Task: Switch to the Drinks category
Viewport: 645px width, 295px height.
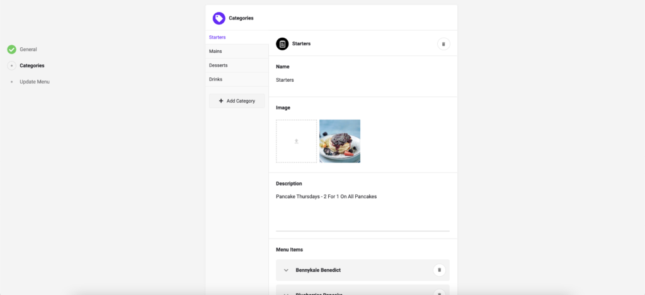Action: click(x=237, y=79)
